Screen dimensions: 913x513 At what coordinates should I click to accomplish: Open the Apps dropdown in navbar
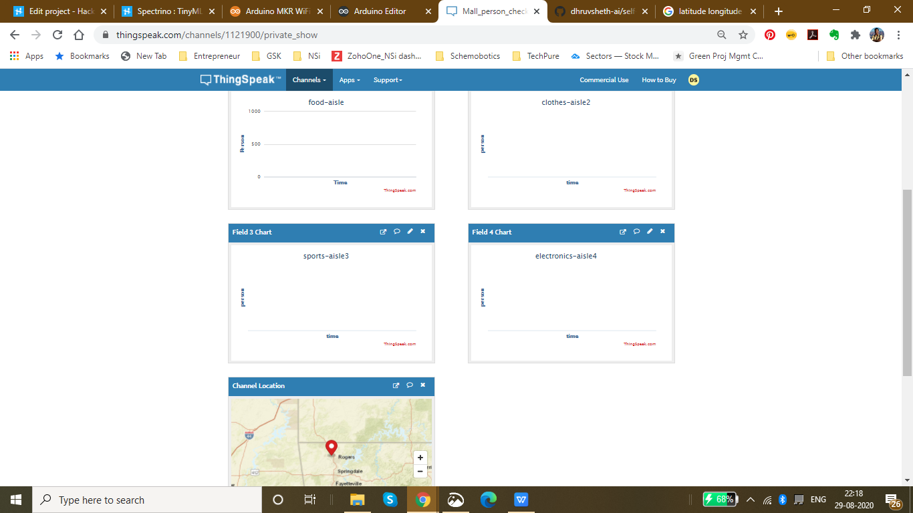click(x=349, y=80)
